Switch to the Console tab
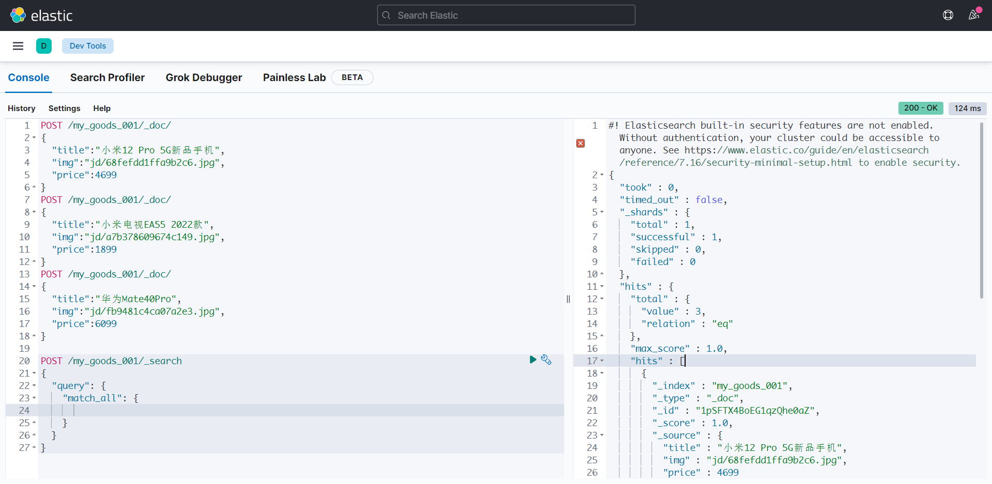The width and height of the screenshot is (992, 484). (28, 77)
